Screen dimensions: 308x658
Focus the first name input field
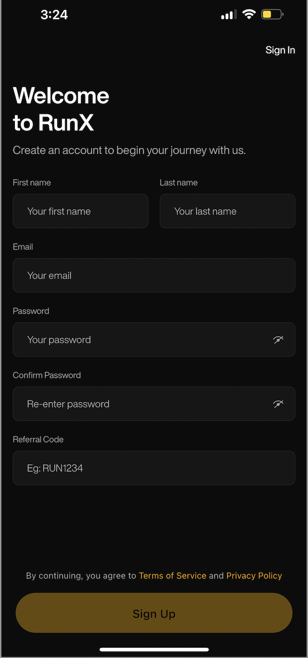coord(80,211)
